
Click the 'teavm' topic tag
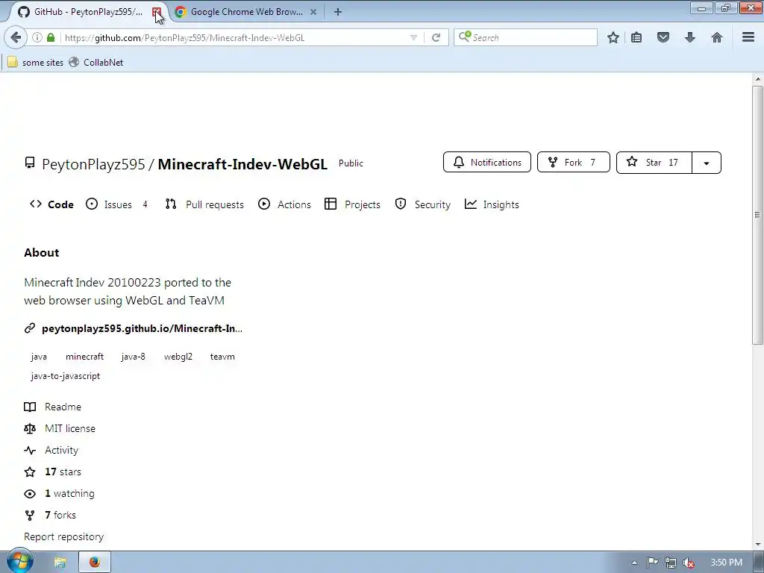click(222, 357)
